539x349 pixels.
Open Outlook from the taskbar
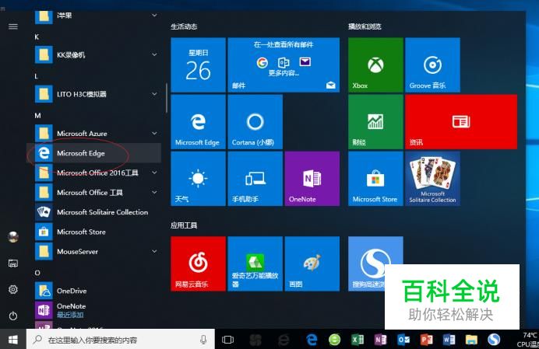(x=403, y=340)
